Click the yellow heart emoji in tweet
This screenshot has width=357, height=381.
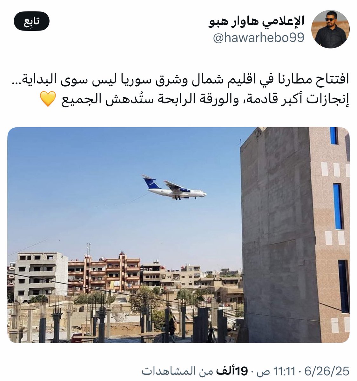48,99
